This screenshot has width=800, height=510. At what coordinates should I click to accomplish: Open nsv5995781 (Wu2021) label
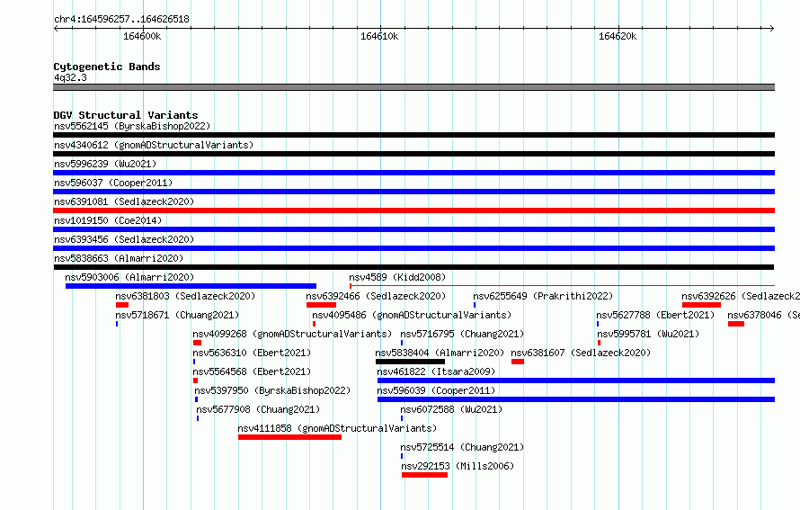pyautogui.click(x=648, y=334)
